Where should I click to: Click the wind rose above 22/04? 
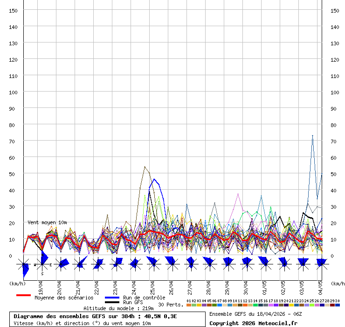tap(98, 264)
